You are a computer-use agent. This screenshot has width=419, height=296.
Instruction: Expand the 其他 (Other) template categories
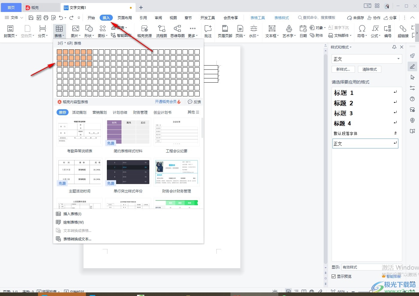point(193,112)
